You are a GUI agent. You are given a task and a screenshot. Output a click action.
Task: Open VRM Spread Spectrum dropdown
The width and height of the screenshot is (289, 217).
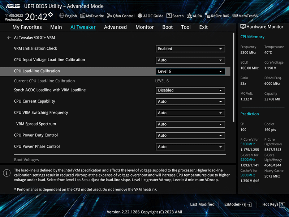190,124
